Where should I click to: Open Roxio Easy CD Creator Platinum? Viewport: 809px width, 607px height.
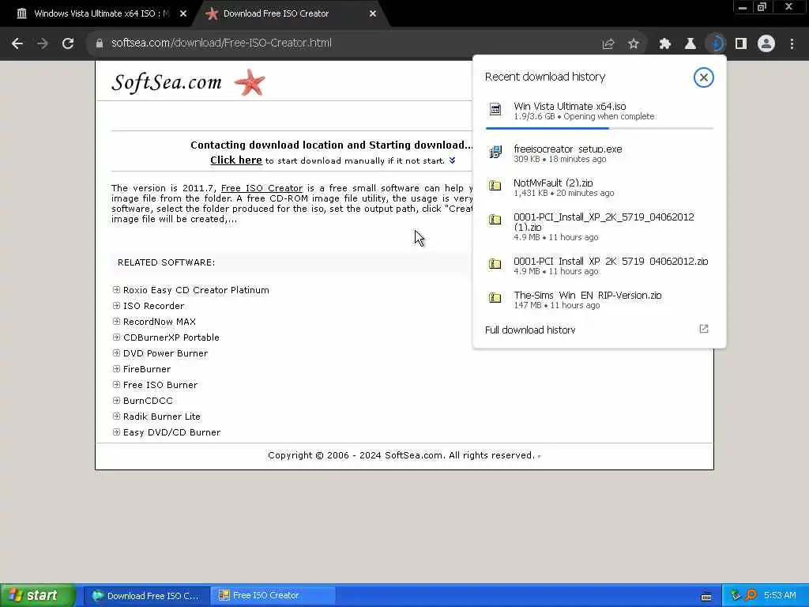196,290
